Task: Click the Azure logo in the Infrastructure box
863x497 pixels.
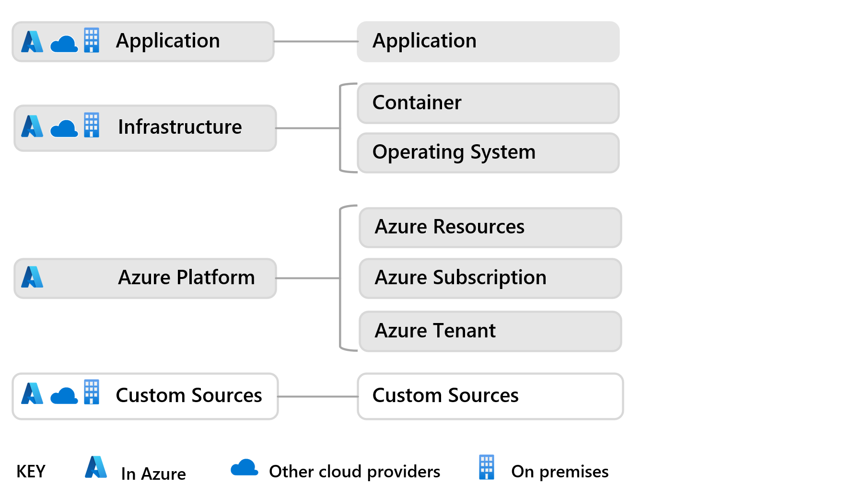Action: point(32,126)
